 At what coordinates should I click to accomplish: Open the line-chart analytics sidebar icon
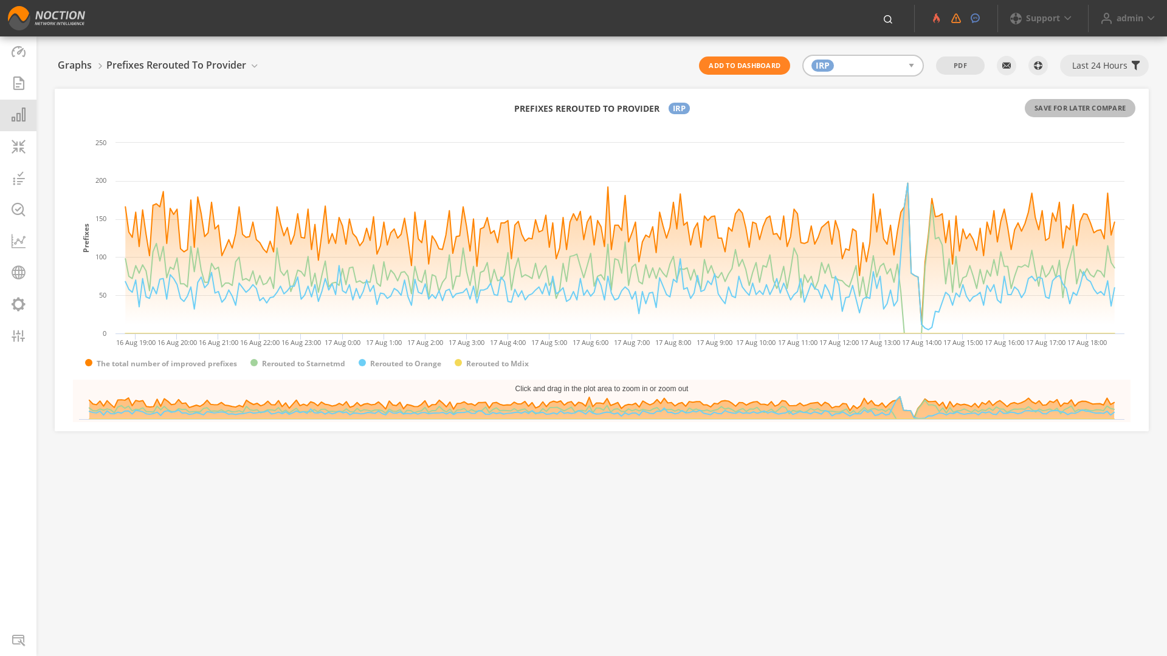coord(18,241)
